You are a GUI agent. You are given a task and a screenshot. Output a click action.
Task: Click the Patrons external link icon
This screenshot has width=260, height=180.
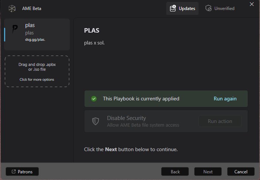tap(14, 171)
